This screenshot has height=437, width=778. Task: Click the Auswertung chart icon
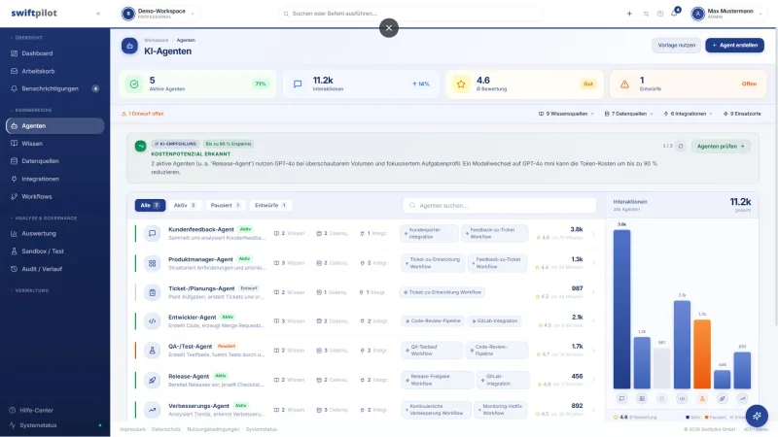[x=14, y=233]
